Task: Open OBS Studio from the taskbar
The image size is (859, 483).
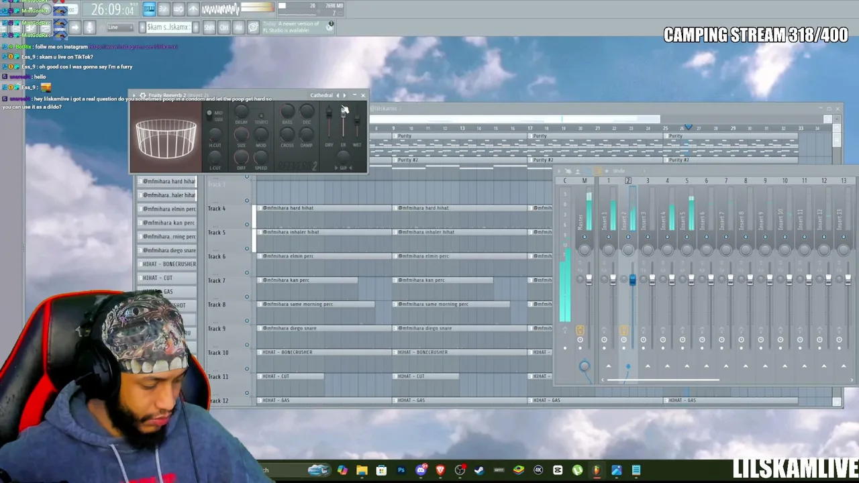Action: pos(460,470)
